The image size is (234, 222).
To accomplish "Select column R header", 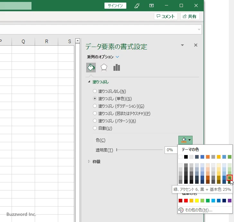I will 47,42.
